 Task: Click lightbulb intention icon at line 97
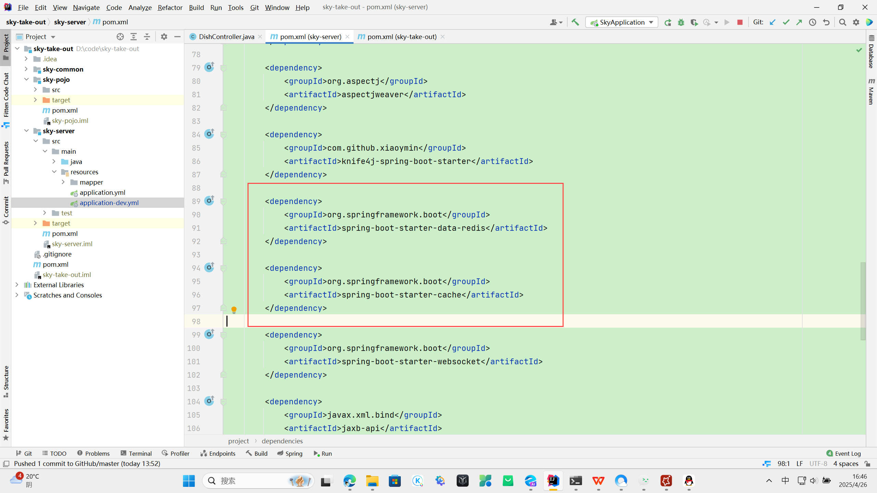(x=234, y=309)
